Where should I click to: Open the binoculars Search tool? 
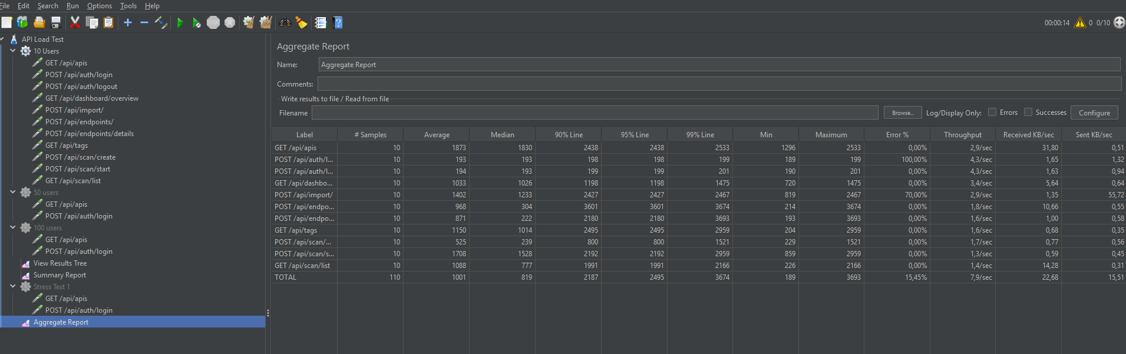(x=285, y=23)
